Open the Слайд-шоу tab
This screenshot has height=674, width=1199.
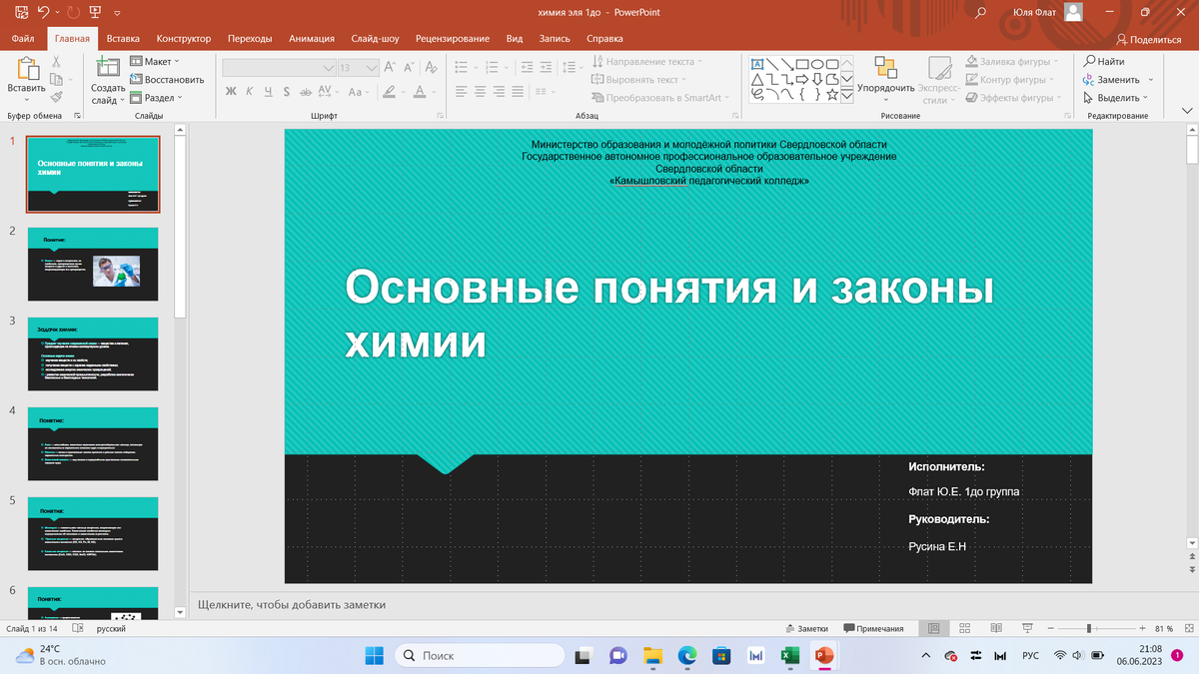coord(375,39)
